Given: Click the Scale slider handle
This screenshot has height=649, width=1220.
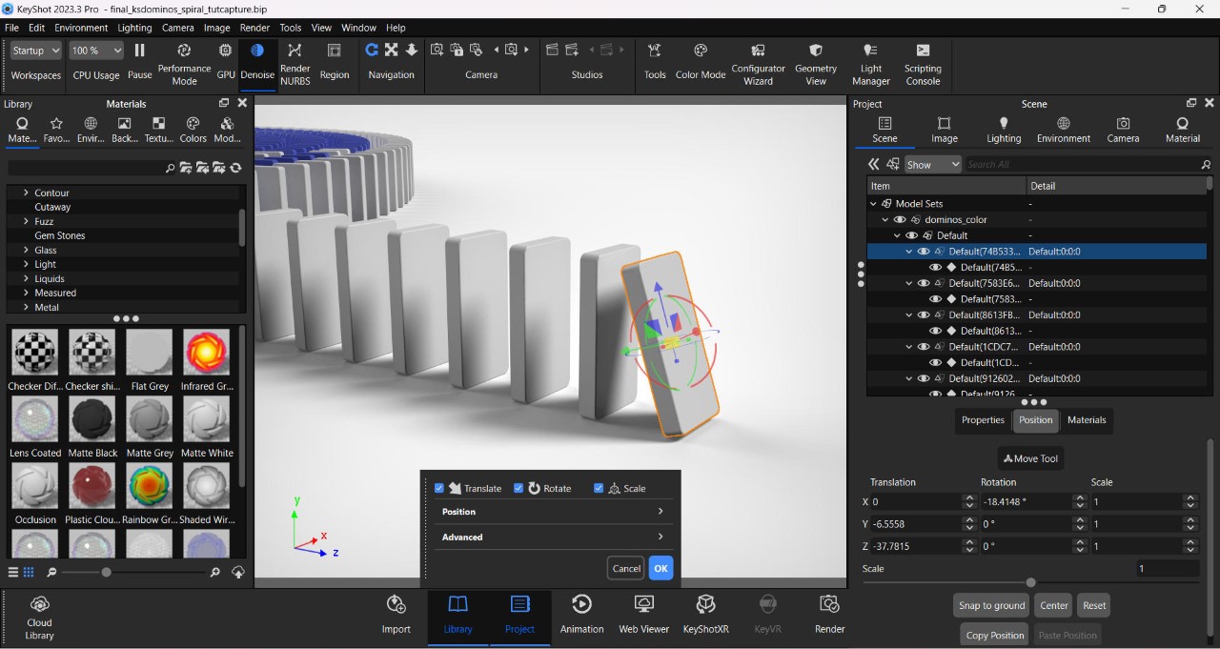Looking at the screenshot, I should click(x=1030, y=582).
